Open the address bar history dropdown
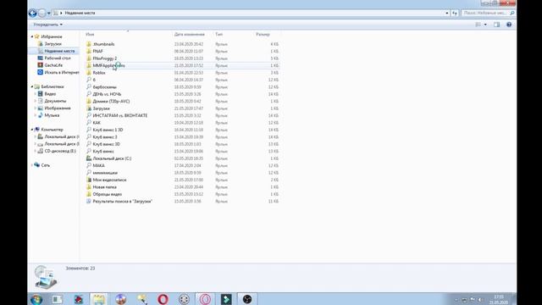542x305 pixels. [x=447, y=14]
